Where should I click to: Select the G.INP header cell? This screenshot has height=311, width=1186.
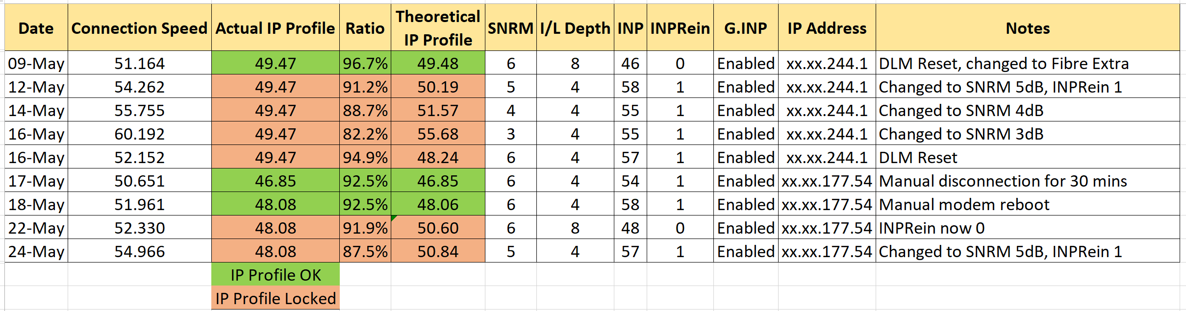(745, 28)
